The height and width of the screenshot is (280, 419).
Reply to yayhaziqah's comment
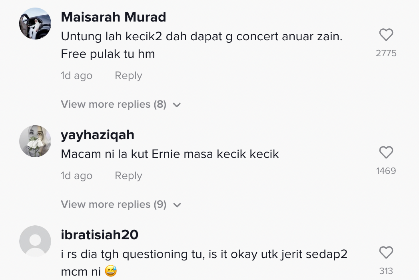click(128, 176)
